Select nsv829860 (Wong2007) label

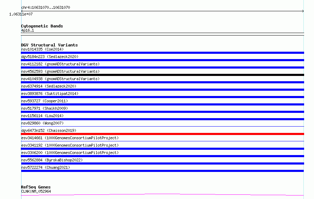[x=42, y=123]
